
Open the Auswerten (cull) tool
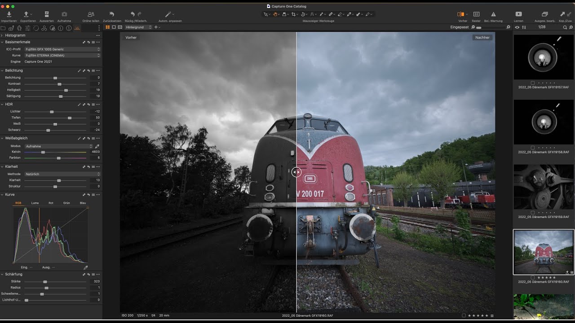click(47, 14)
